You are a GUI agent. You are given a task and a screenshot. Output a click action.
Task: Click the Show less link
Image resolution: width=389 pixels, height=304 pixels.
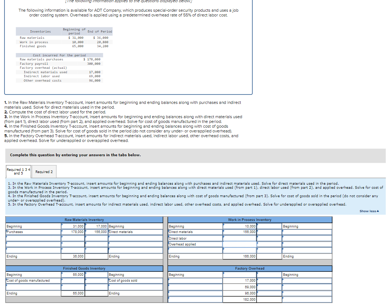[x=369, y=211]
